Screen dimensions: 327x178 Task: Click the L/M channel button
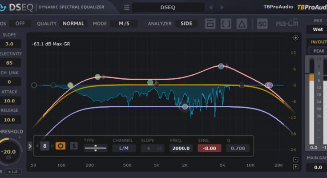(x=124, y=148)
